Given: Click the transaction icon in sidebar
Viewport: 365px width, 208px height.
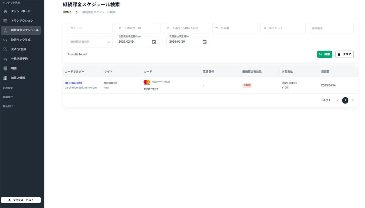Looking at the screenshot, I should pyautogui.click(x=5, y=21).
